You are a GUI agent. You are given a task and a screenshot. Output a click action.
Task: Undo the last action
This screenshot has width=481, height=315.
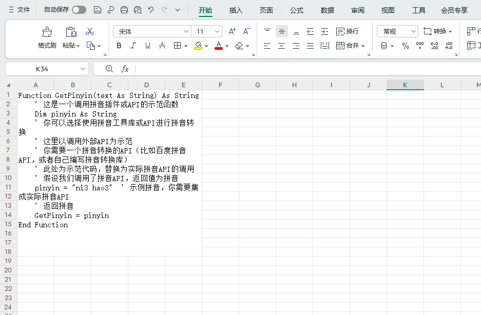pos(150,10)
